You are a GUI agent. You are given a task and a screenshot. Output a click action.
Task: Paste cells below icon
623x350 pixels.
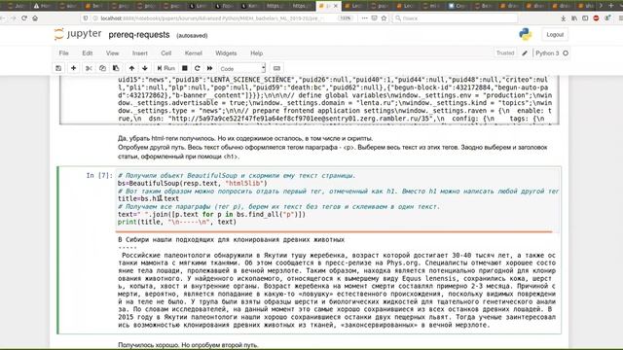116,68
